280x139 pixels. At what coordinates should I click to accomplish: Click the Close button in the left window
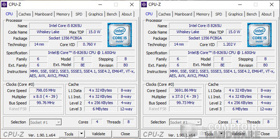pyautogui.click(x=125, y=134)
